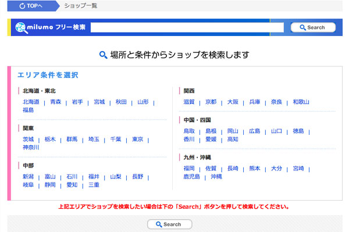Select the 青森 prefecture link
Screen dimensions: 349x232
point(55,102)
